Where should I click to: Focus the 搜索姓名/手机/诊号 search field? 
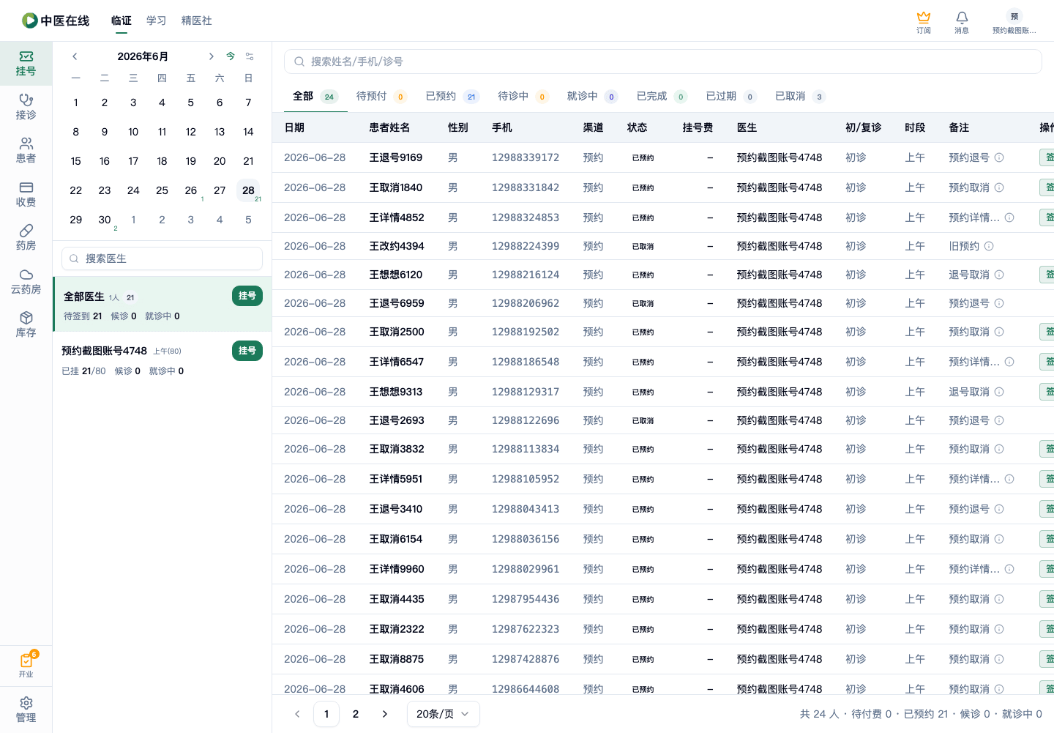[x=663, y=62]
